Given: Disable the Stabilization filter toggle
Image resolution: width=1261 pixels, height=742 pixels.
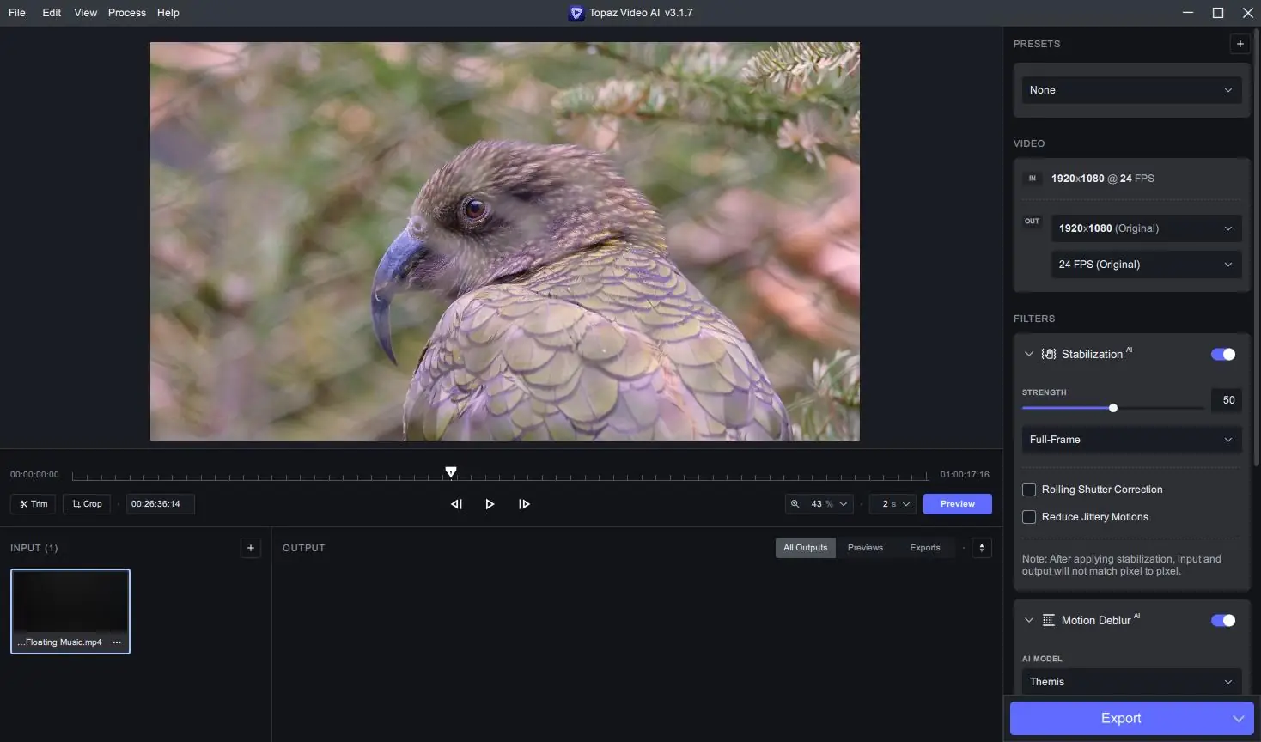Looking at the screenshot, I should pos(1223,354).
